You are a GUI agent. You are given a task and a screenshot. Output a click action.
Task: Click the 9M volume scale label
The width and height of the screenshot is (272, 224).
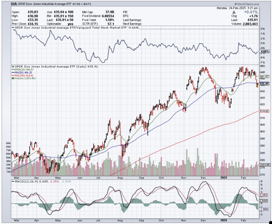[x=8, y=143]
